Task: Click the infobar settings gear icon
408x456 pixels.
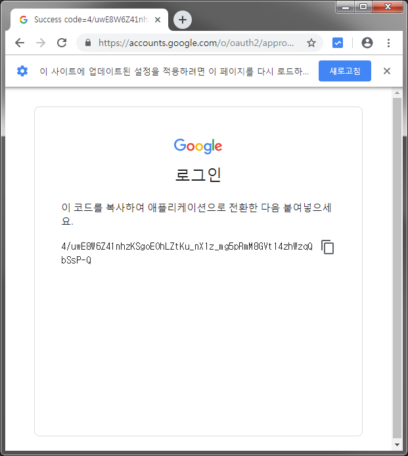Action: (22, 71)
